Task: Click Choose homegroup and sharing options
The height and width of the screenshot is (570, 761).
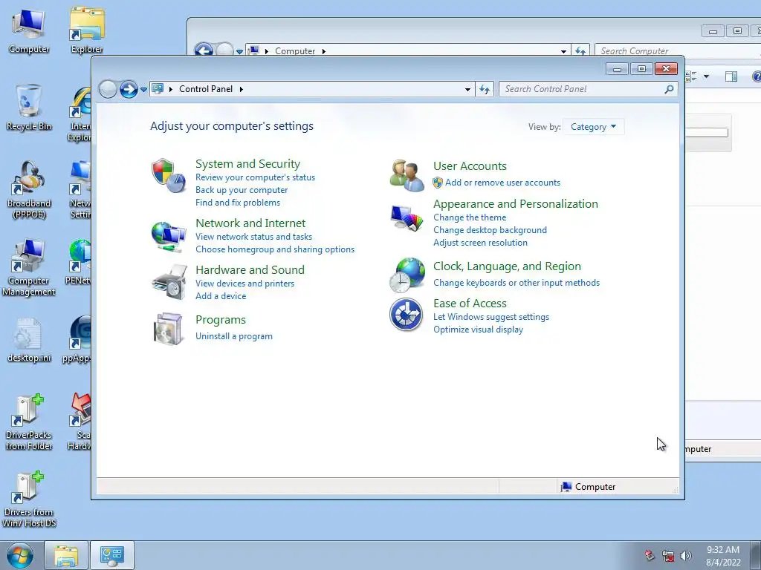Action: pyautogui.click(x=275, y=249)
